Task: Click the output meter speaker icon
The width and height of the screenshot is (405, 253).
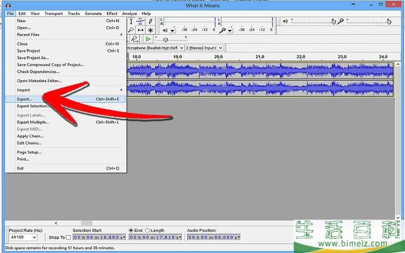Action: point(165,31)
